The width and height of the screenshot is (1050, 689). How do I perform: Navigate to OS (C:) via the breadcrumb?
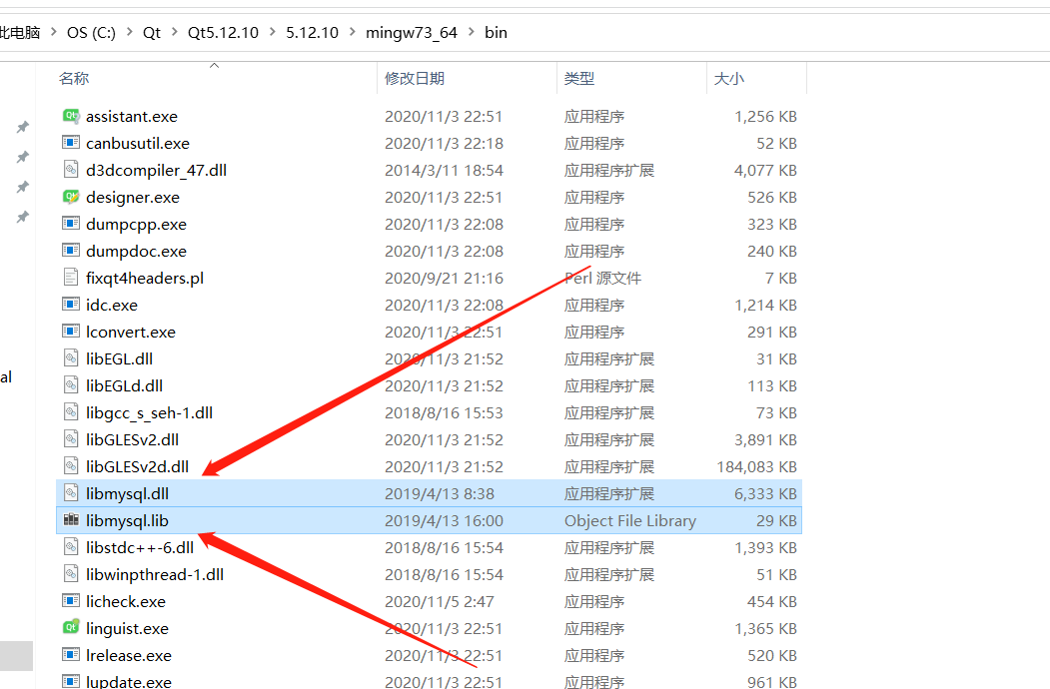click(x=91, y=32)
